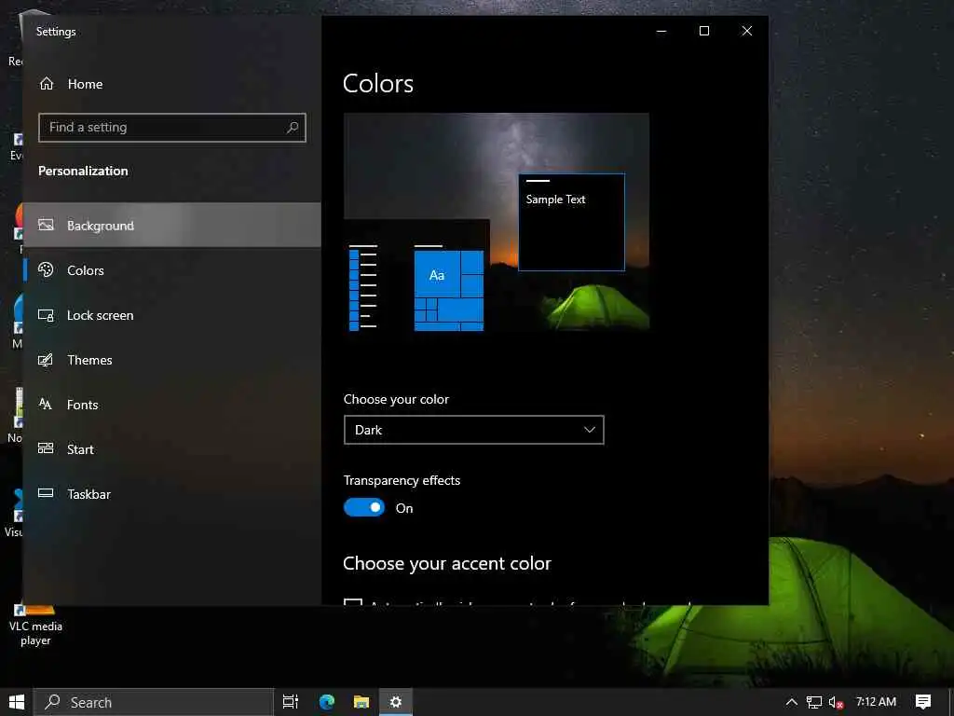Launch Microsoft Edge from the taskbar
The image size is (954, 716).
tap(327, 702)
